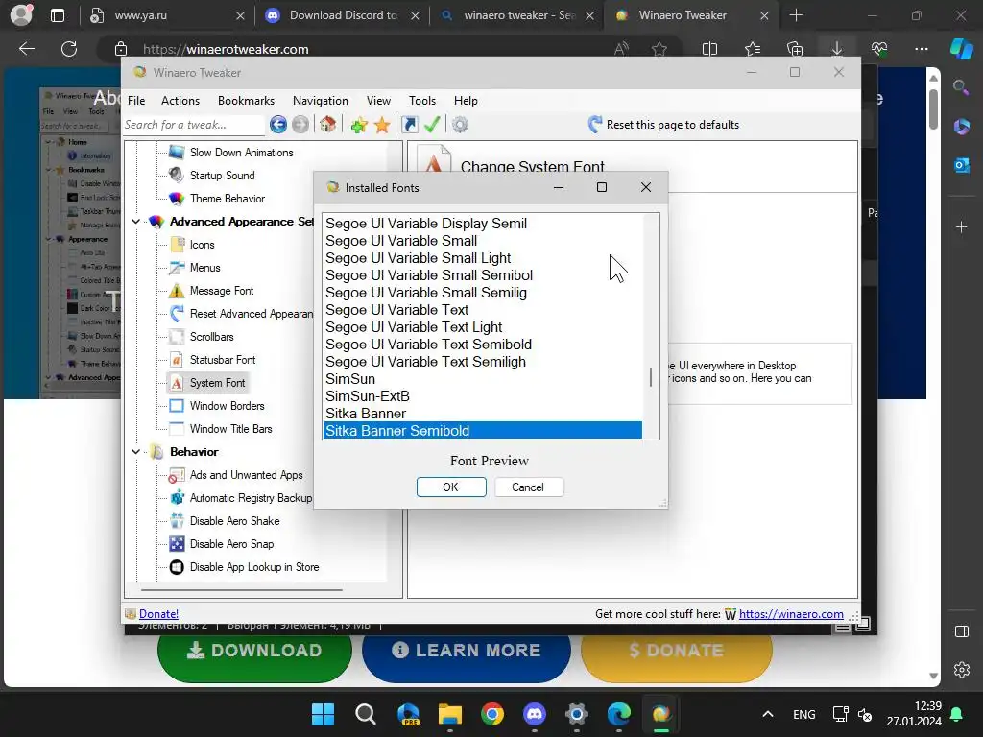Image resolution: width=983 pixels, height=737 pixels.
Task: Select font SimSun-ExtB
Action: (482, 396)
